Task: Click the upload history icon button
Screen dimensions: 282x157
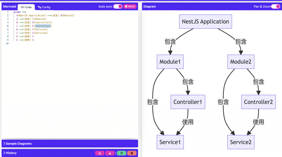Action: 100,153
